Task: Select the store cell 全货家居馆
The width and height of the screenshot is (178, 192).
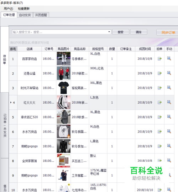Action: click(x=30, y=161)
